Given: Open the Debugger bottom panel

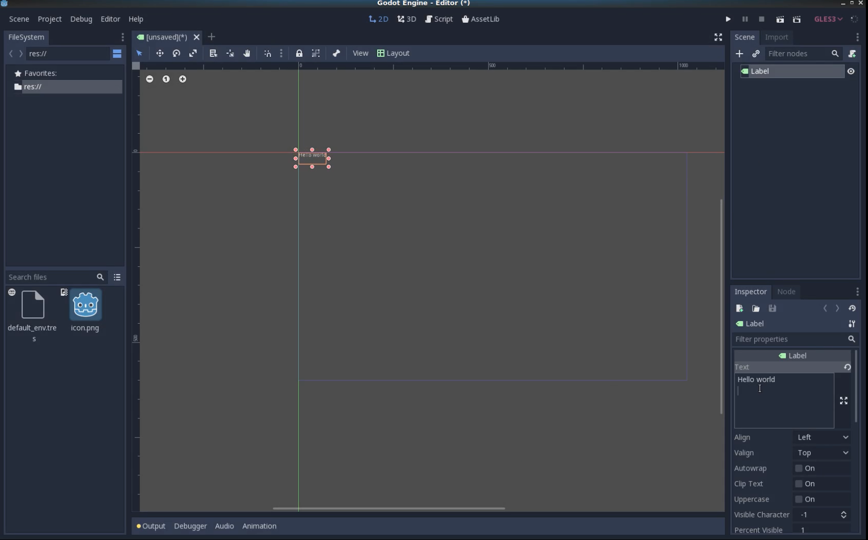Looking at the screenshot, I should (x=190, y=526).
